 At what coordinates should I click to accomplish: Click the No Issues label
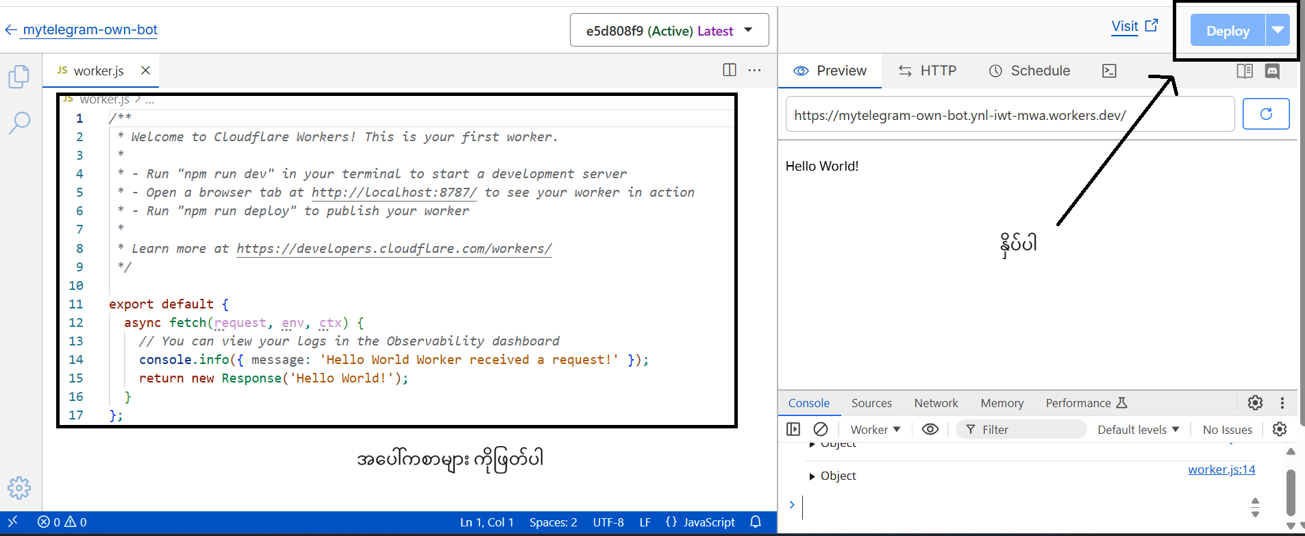(x=1227, y=429)
